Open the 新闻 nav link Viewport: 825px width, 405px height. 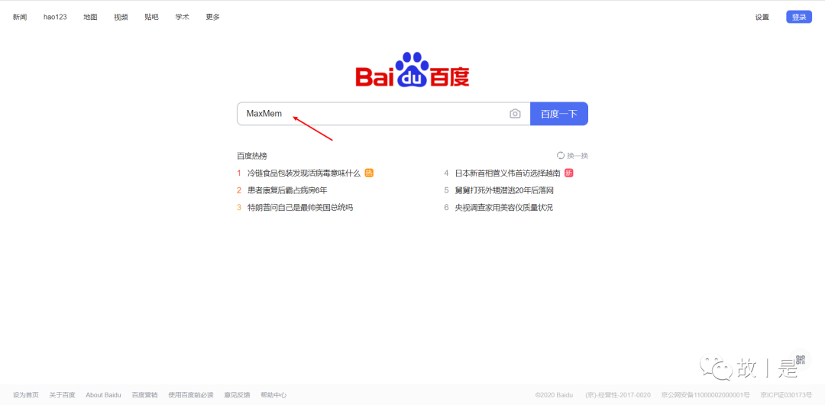[x=20, y=17]
